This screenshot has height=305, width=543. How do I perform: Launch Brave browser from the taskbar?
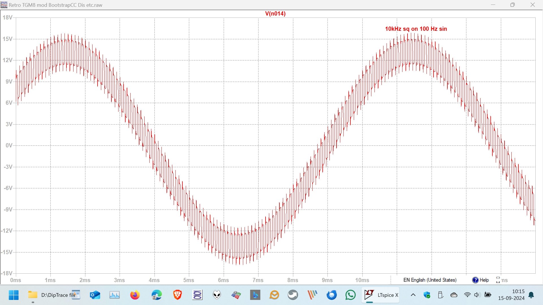tap(177, 295)
